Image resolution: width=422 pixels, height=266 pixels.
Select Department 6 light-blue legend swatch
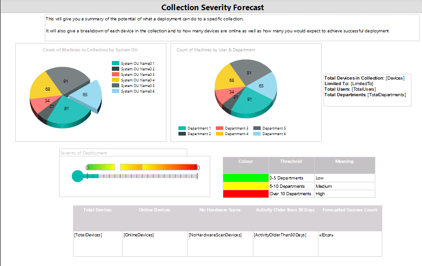click(x=257, y=134)
